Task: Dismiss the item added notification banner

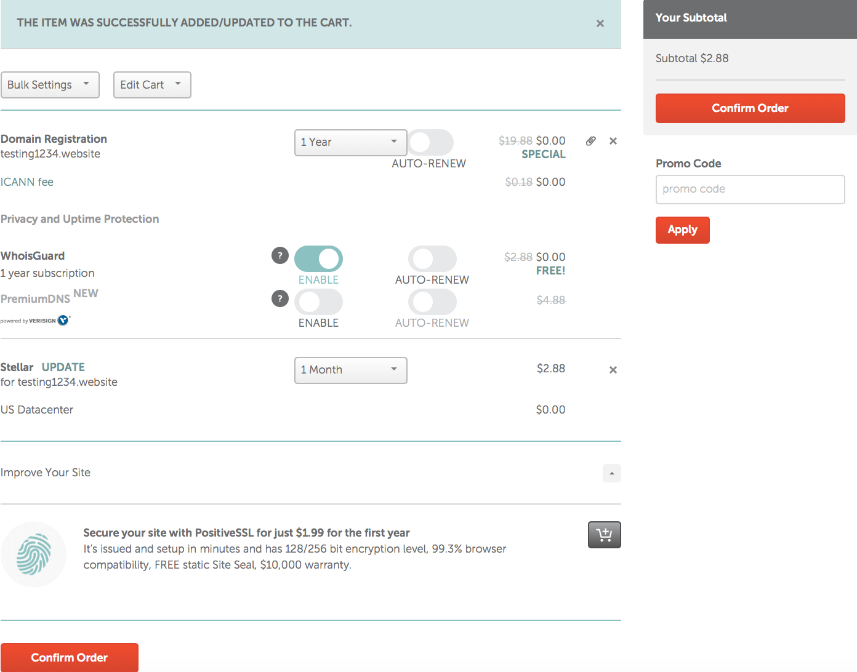Action: click(x=600, y=23)
